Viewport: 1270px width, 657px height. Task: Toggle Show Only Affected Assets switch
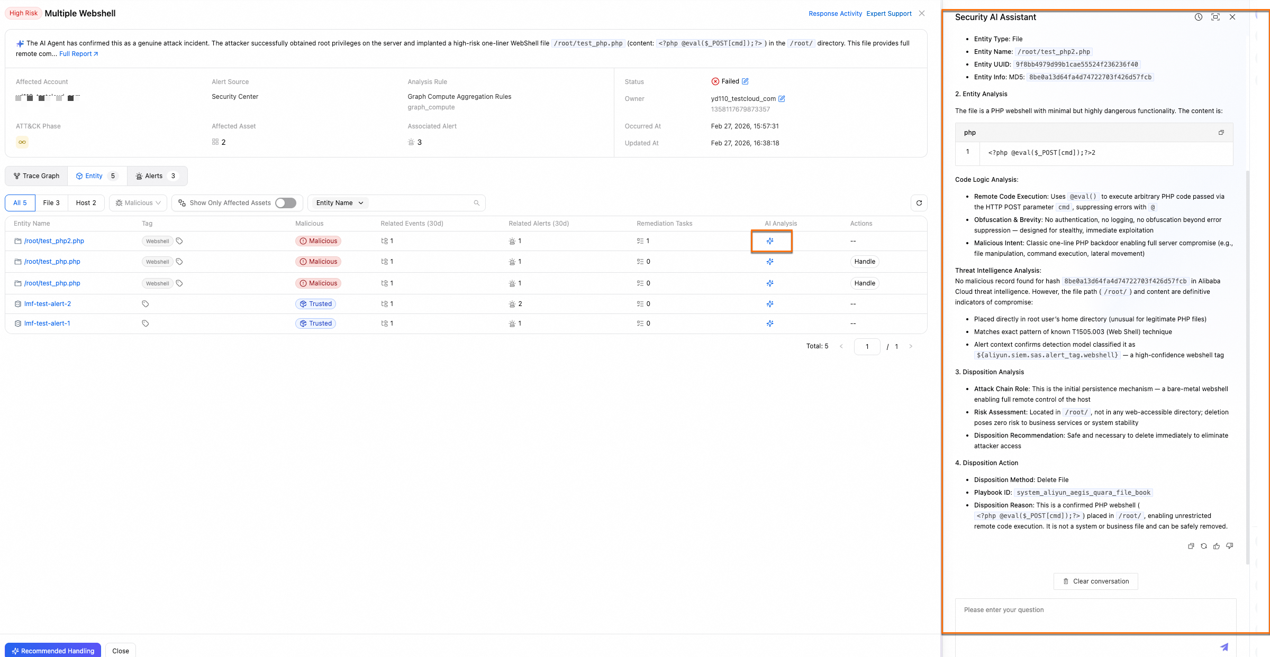286,203
